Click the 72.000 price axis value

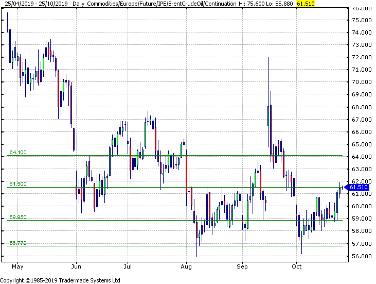(x=362, y=57)
